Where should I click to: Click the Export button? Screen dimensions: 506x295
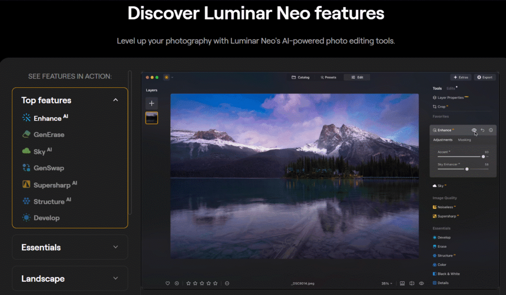(x=485, y=77)
